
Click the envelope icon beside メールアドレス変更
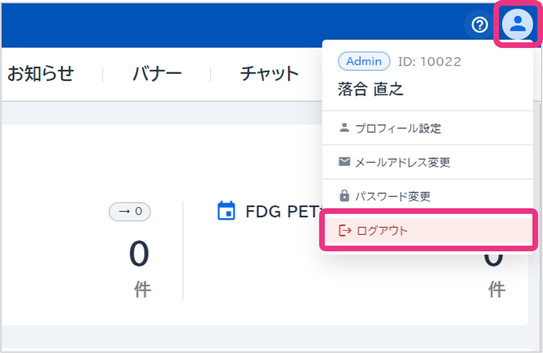point(344,162)
